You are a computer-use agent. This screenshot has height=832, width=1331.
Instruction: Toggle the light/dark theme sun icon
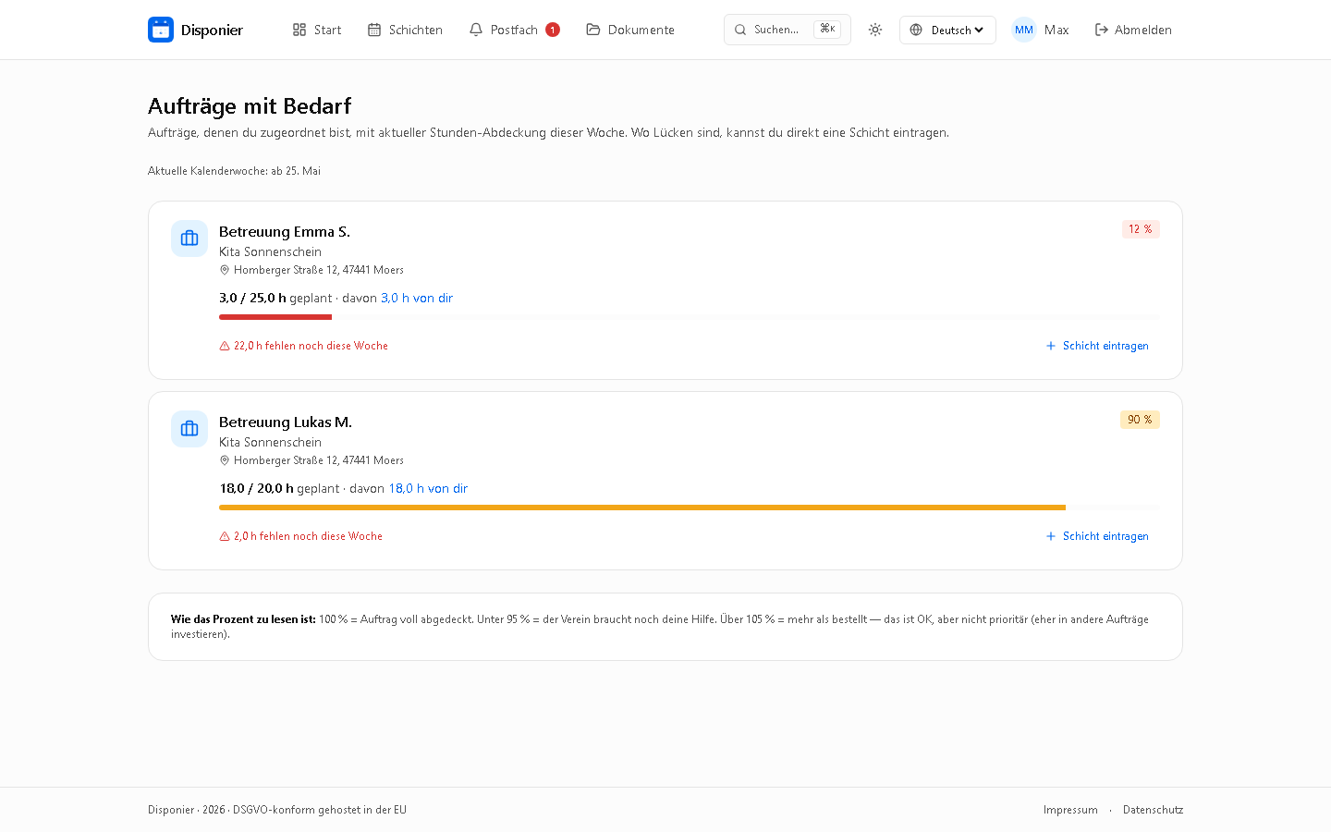pyautogui.click(x=875, y=30)
